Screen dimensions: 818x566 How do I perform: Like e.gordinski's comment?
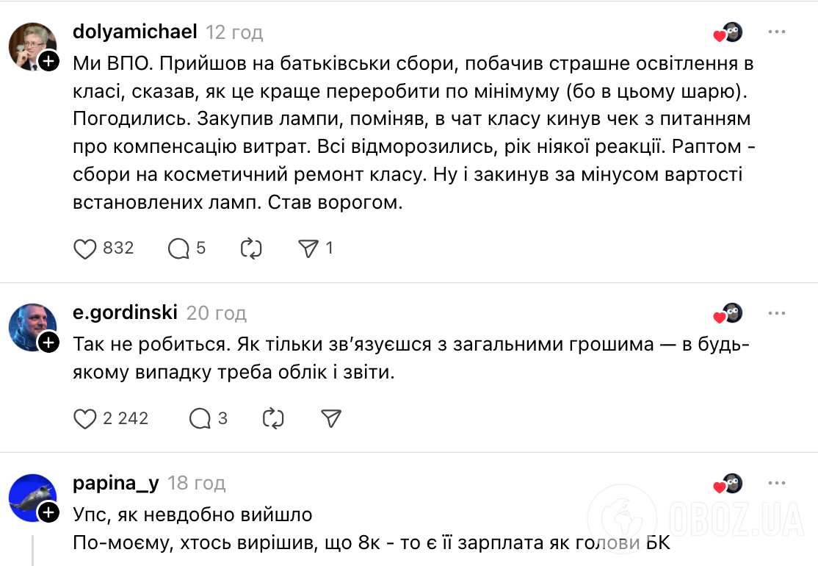[86, 418]
